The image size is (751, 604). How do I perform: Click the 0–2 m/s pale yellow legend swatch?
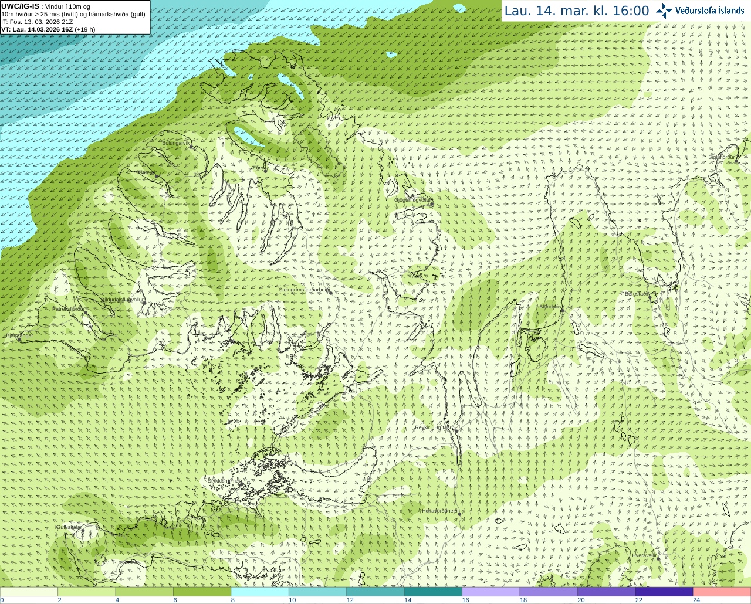click(29, 592)
